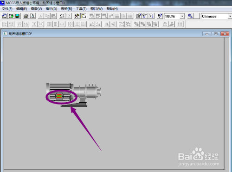Click the red-green indicator on the motor

(59, 96)
